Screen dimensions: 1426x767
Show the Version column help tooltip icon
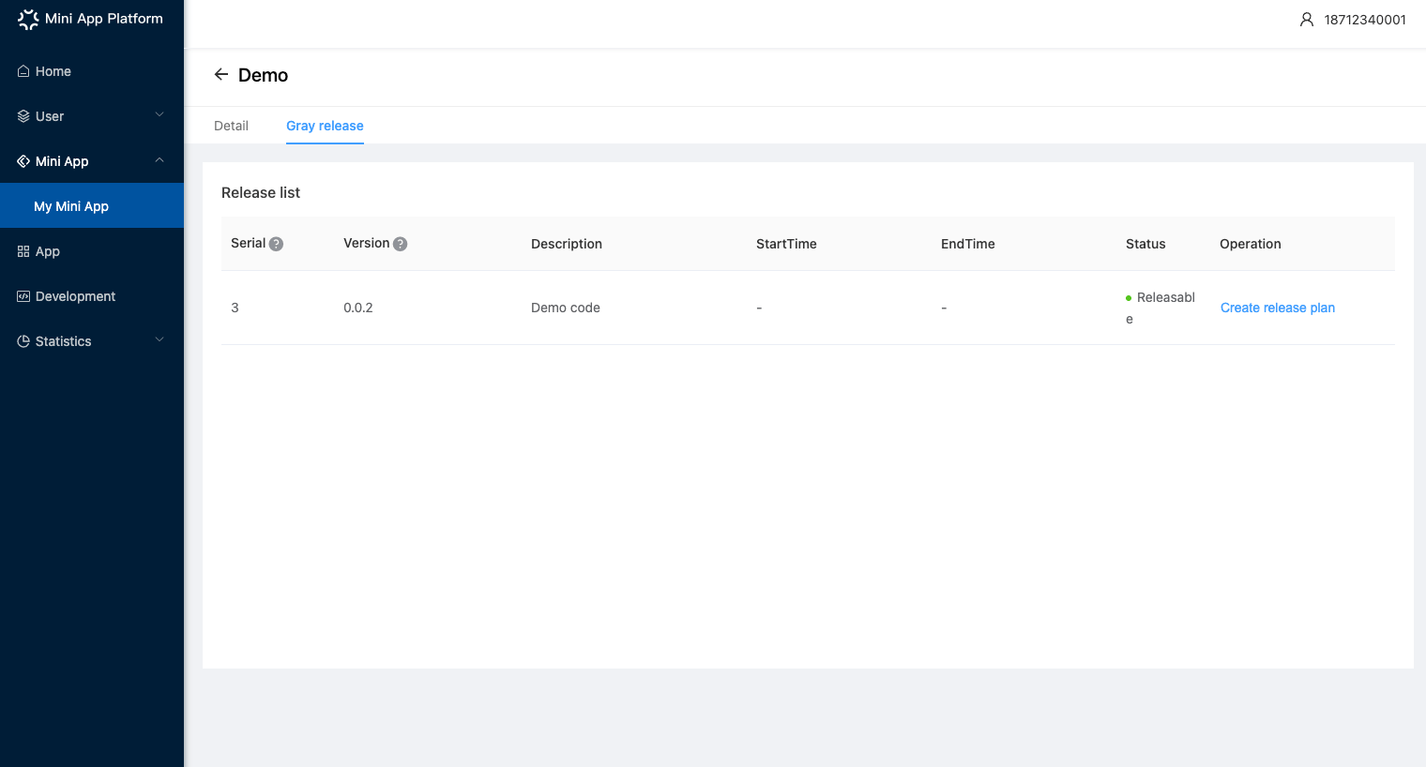tap(400, 244)
